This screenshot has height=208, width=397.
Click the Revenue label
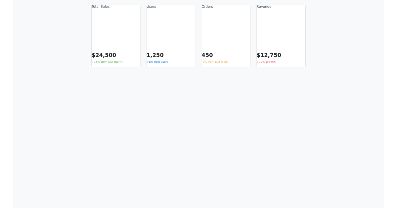pyautogui.click(x=264, y=6)
